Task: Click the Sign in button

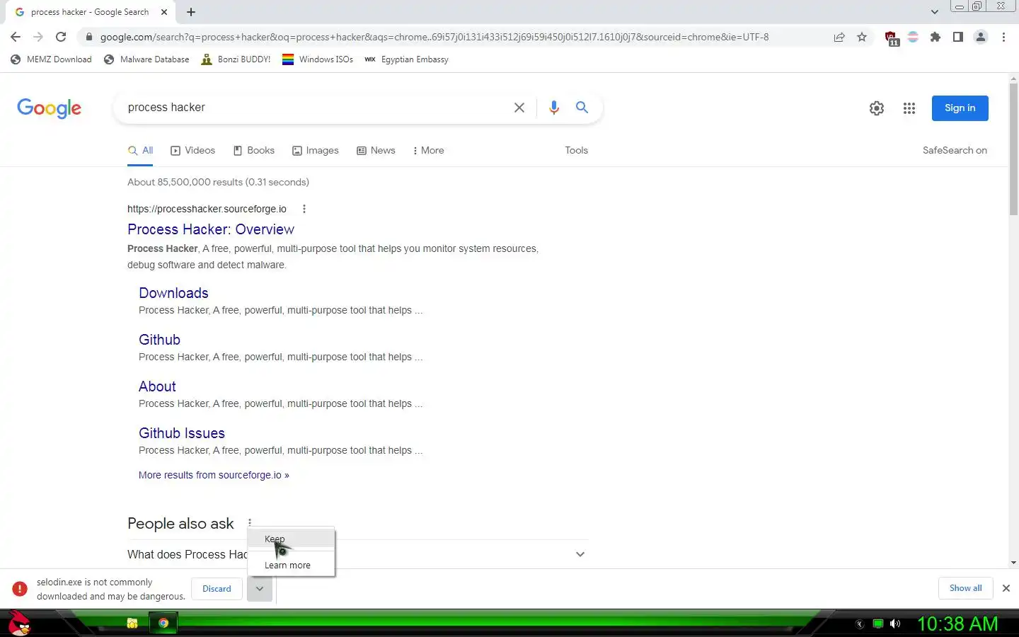Action: [960, 108]
